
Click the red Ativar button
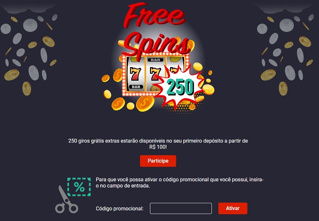click(233, 208)
